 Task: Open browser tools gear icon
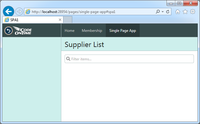(x=193, y=12)
